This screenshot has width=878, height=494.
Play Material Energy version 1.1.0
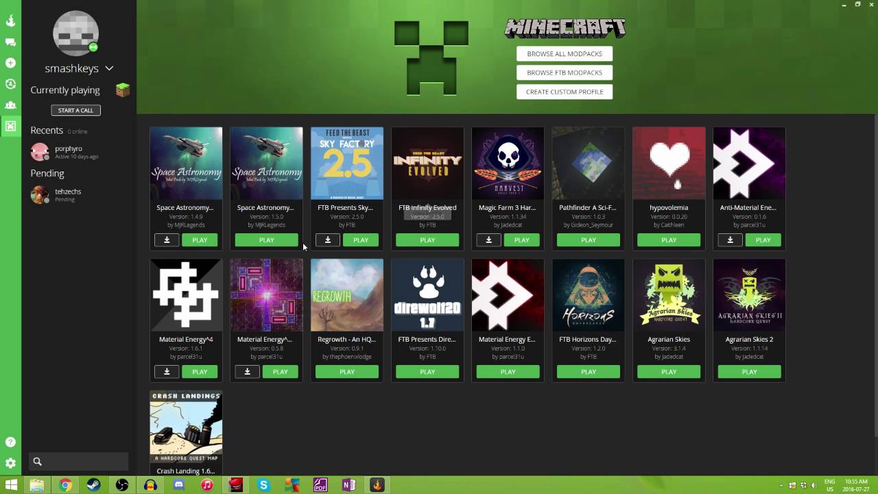click(x=508, y=372)
